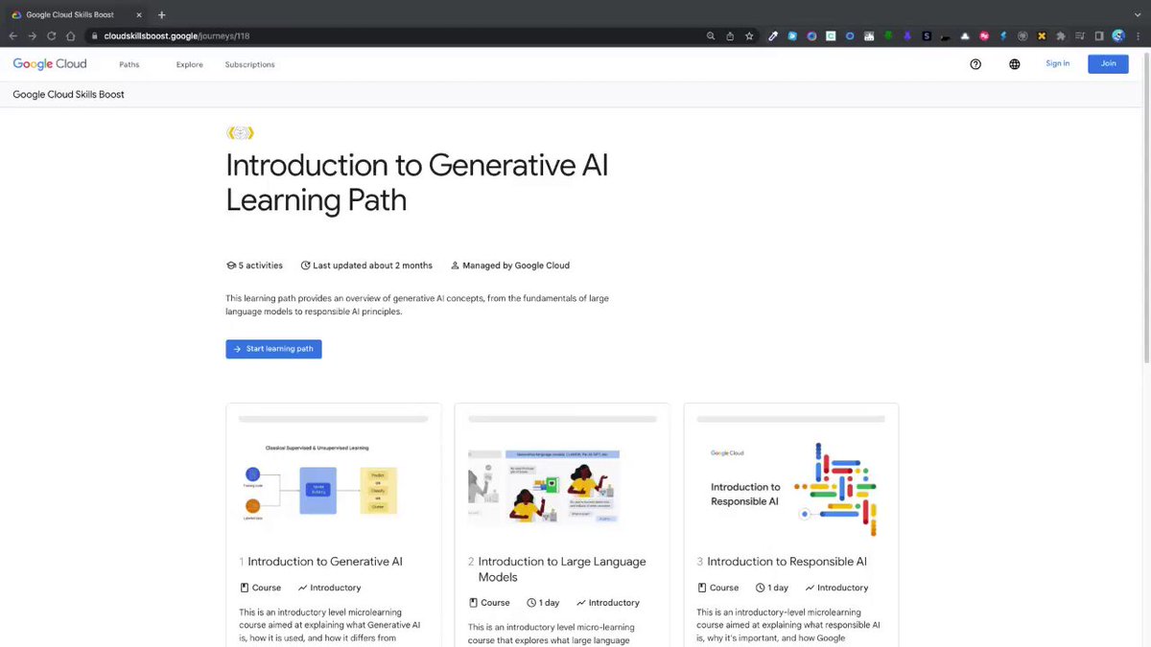
Task: Click 'Last updated about 2 months' text
Action: point(372,266)
